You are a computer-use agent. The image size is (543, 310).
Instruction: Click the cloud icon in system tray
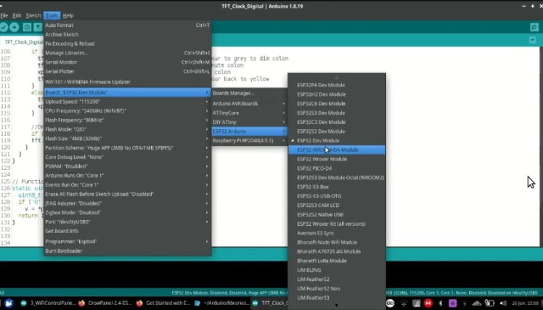pos(477,303)
